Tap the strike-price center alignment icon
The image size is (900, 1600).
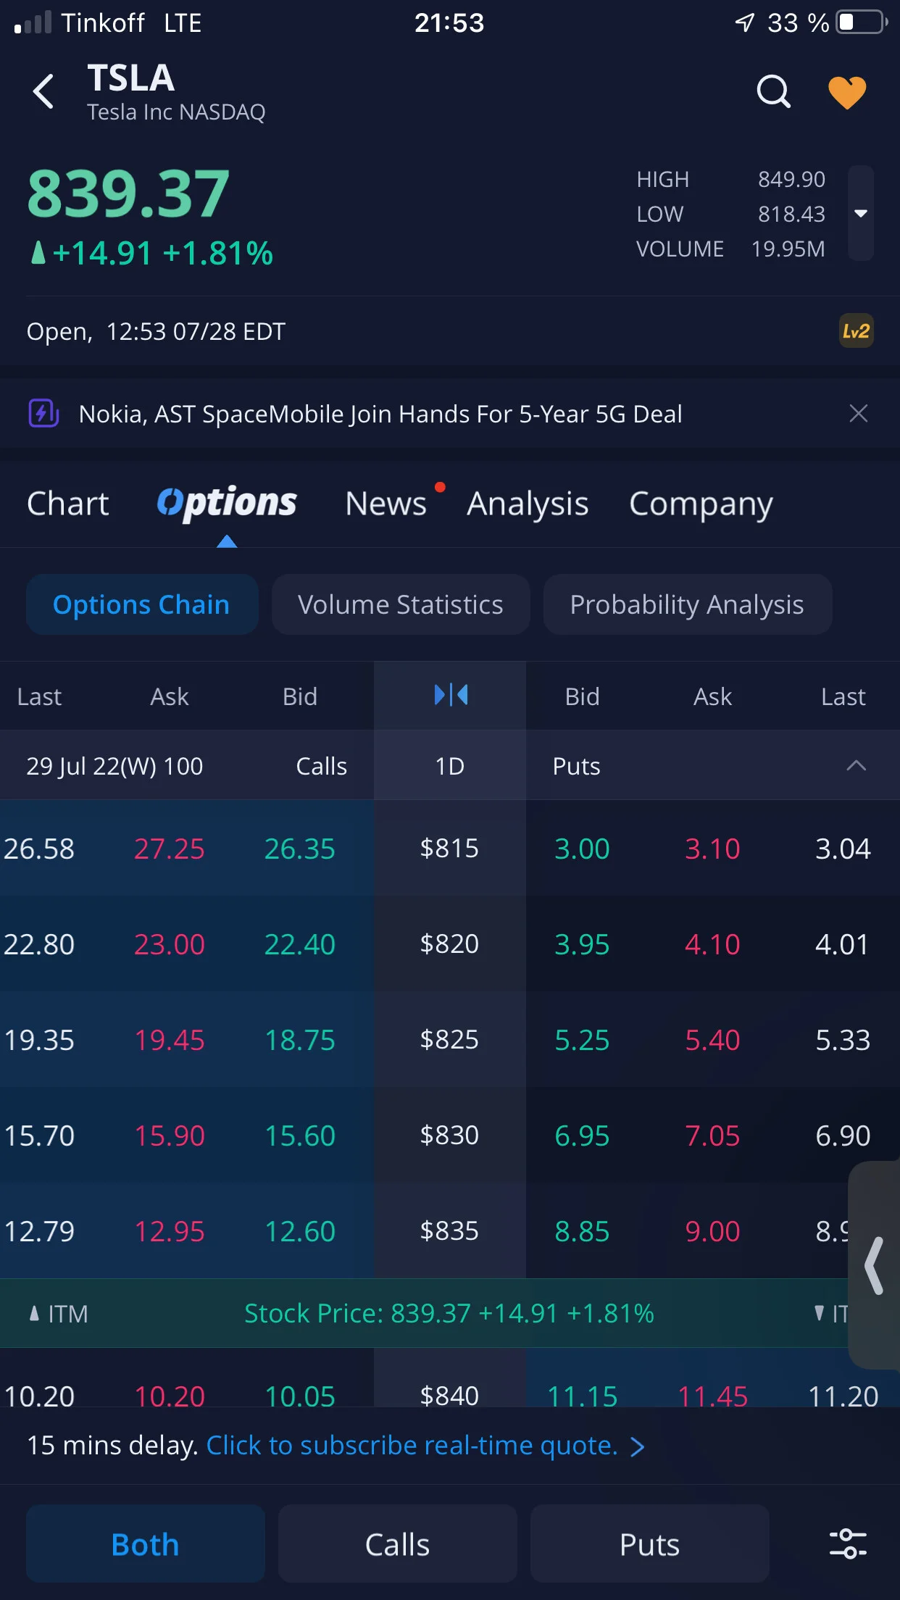click(x=450, y=696)
